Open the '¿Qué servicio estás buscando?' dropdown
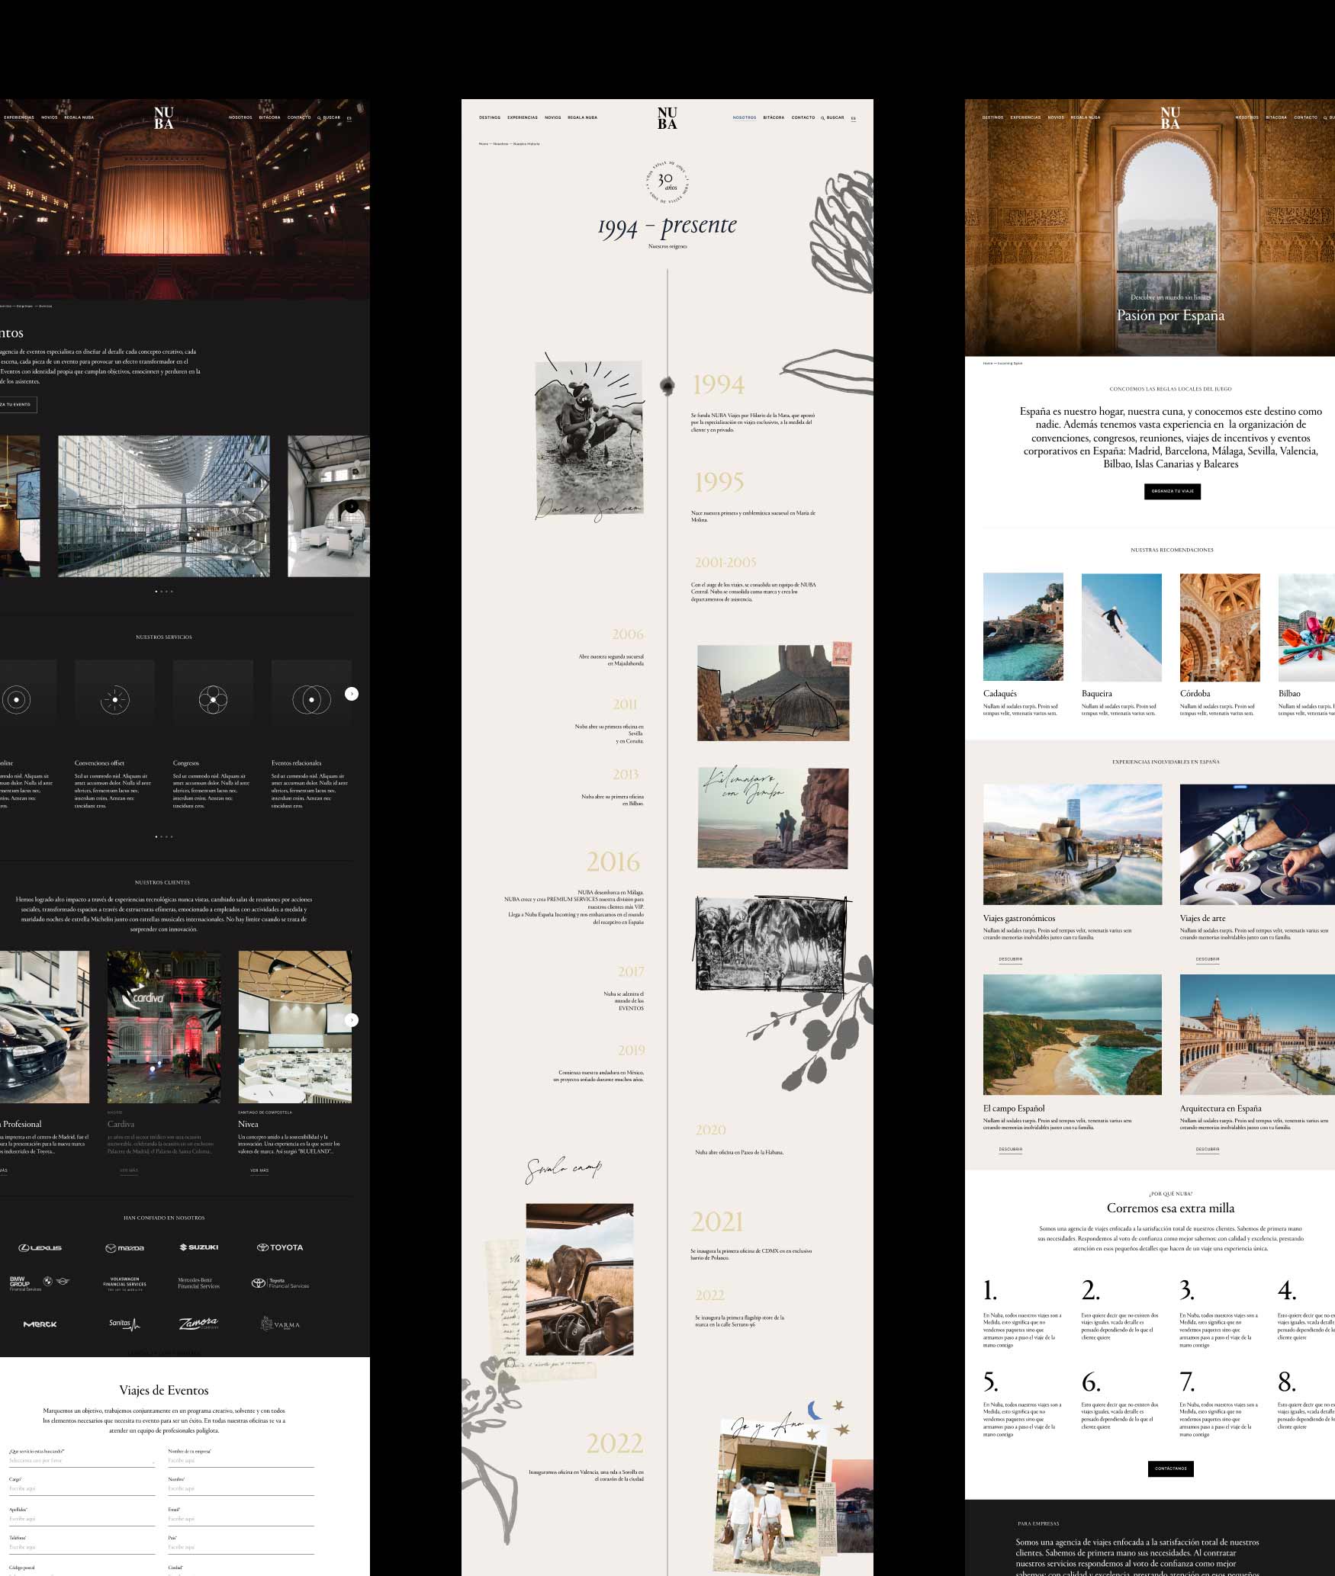Image resolution: width=1335 pixels, height=1576 pixels. (82, 1461)
